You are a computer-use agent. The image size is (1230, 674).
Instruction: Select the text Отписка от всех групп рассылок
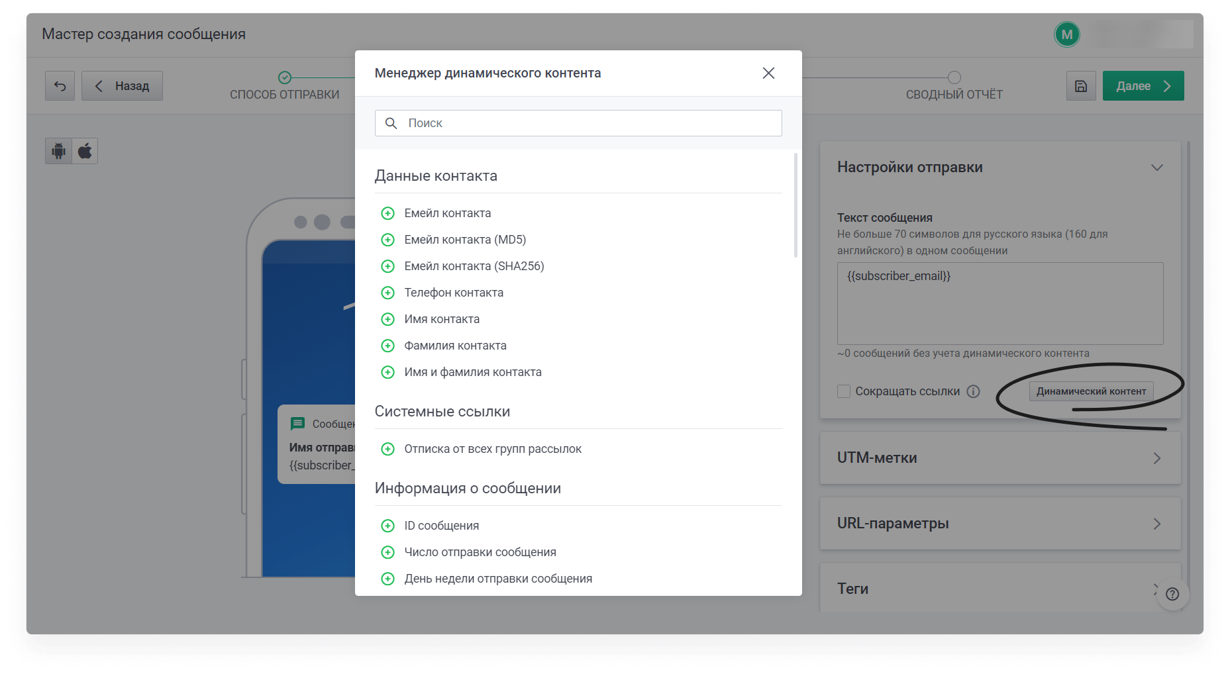(493, 449)
